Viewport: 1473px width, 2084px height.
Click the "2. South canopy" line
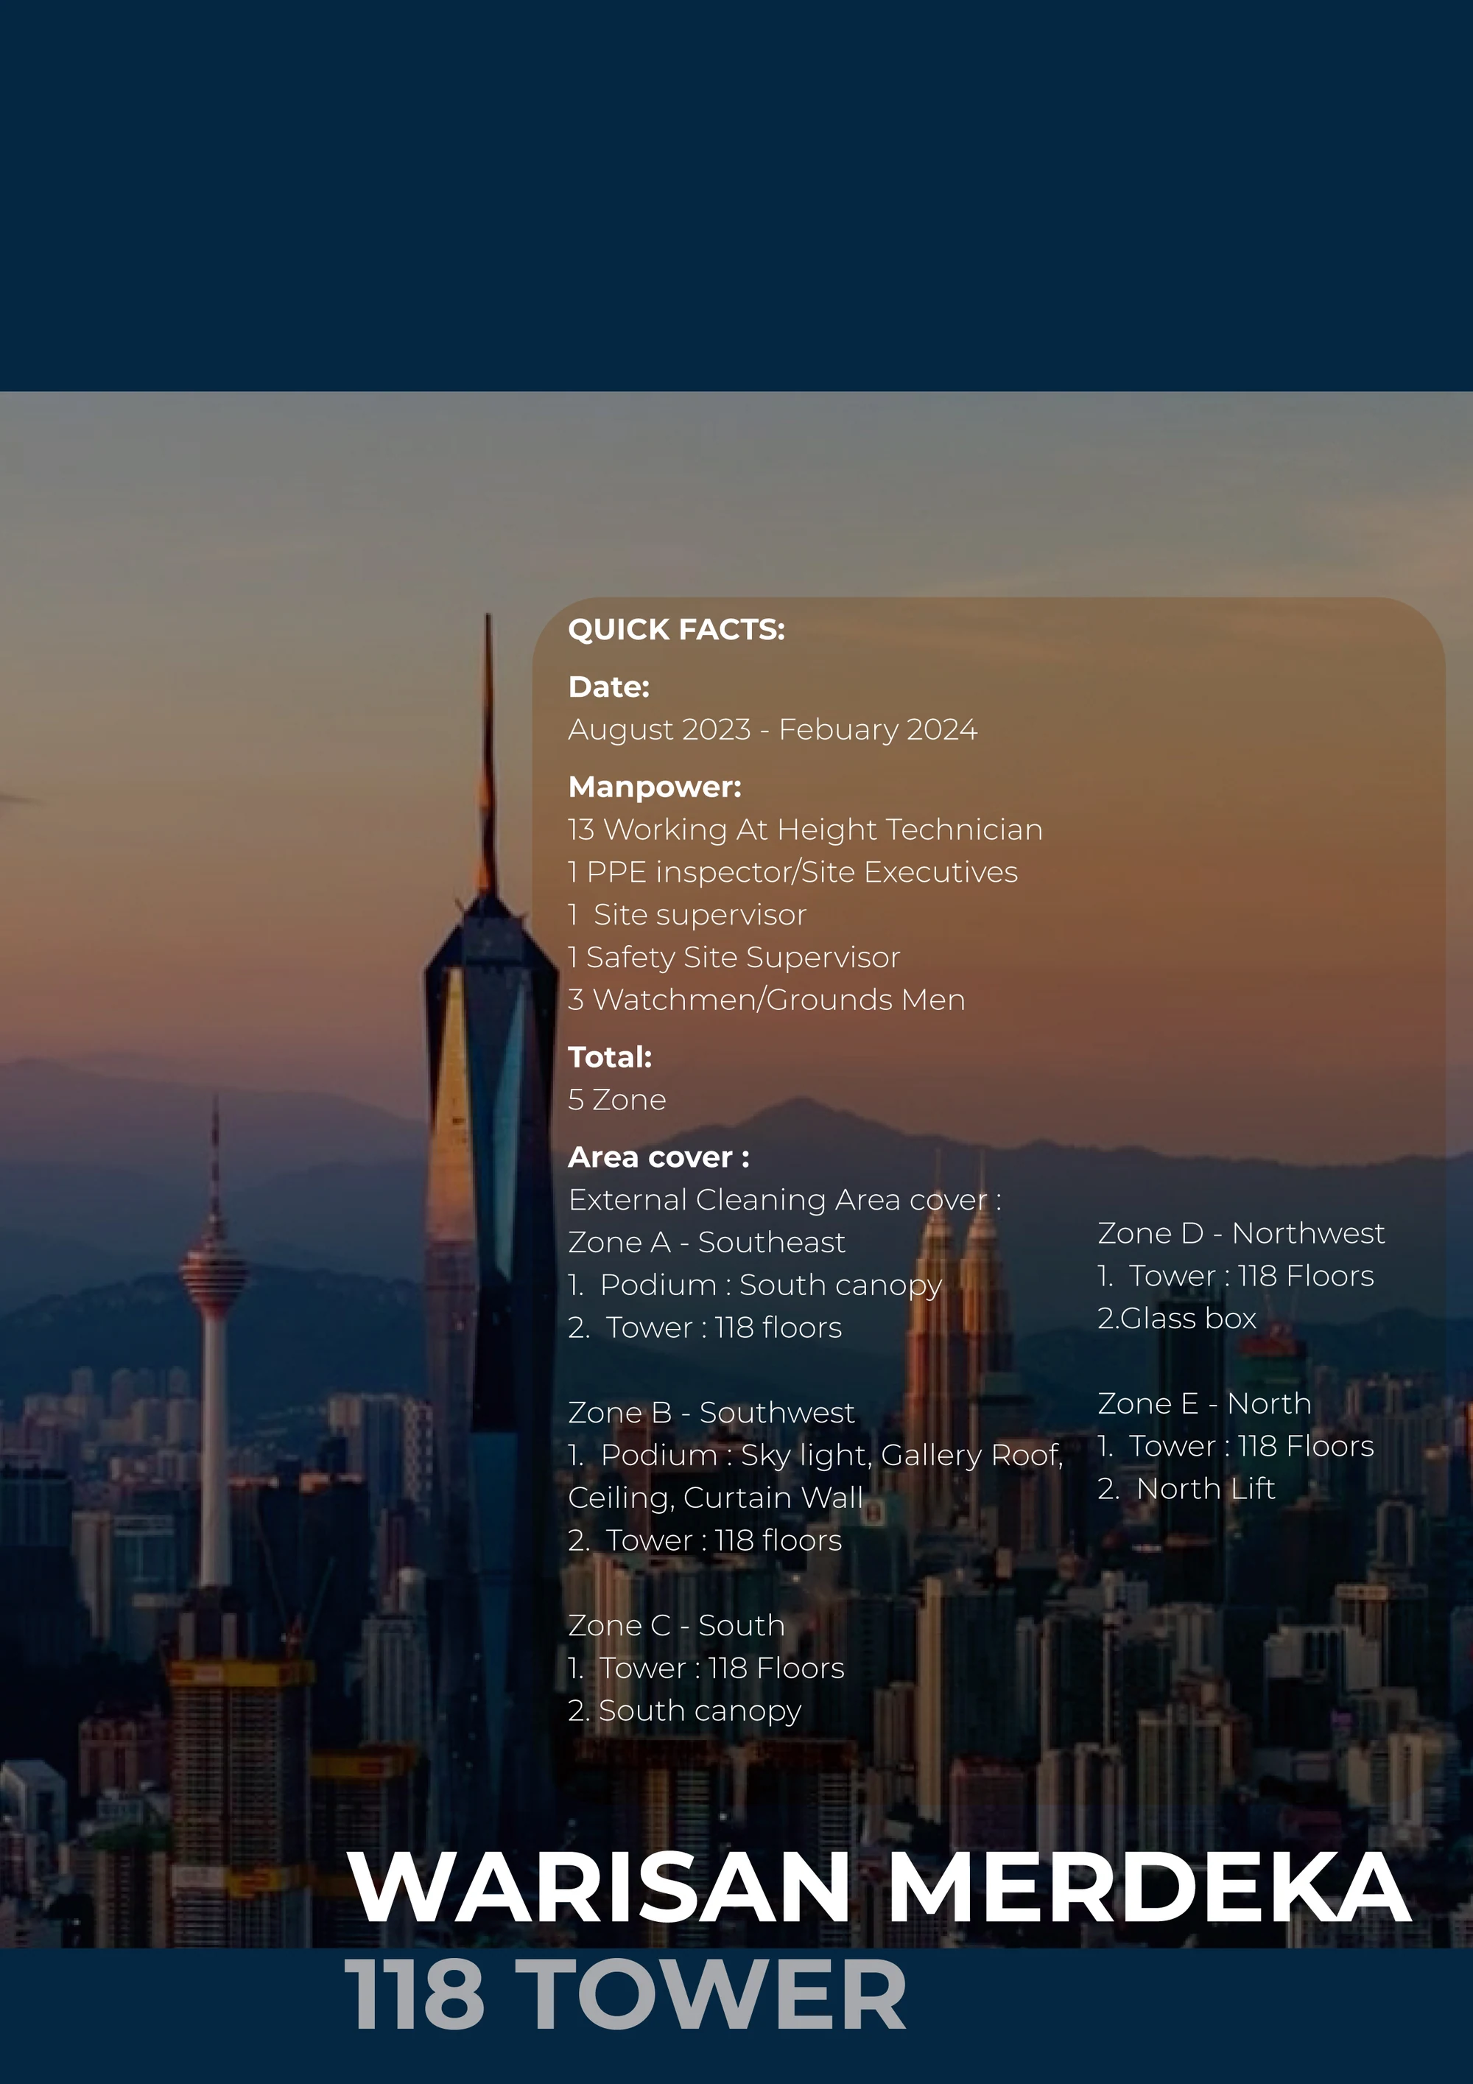tap(685, 1711)
